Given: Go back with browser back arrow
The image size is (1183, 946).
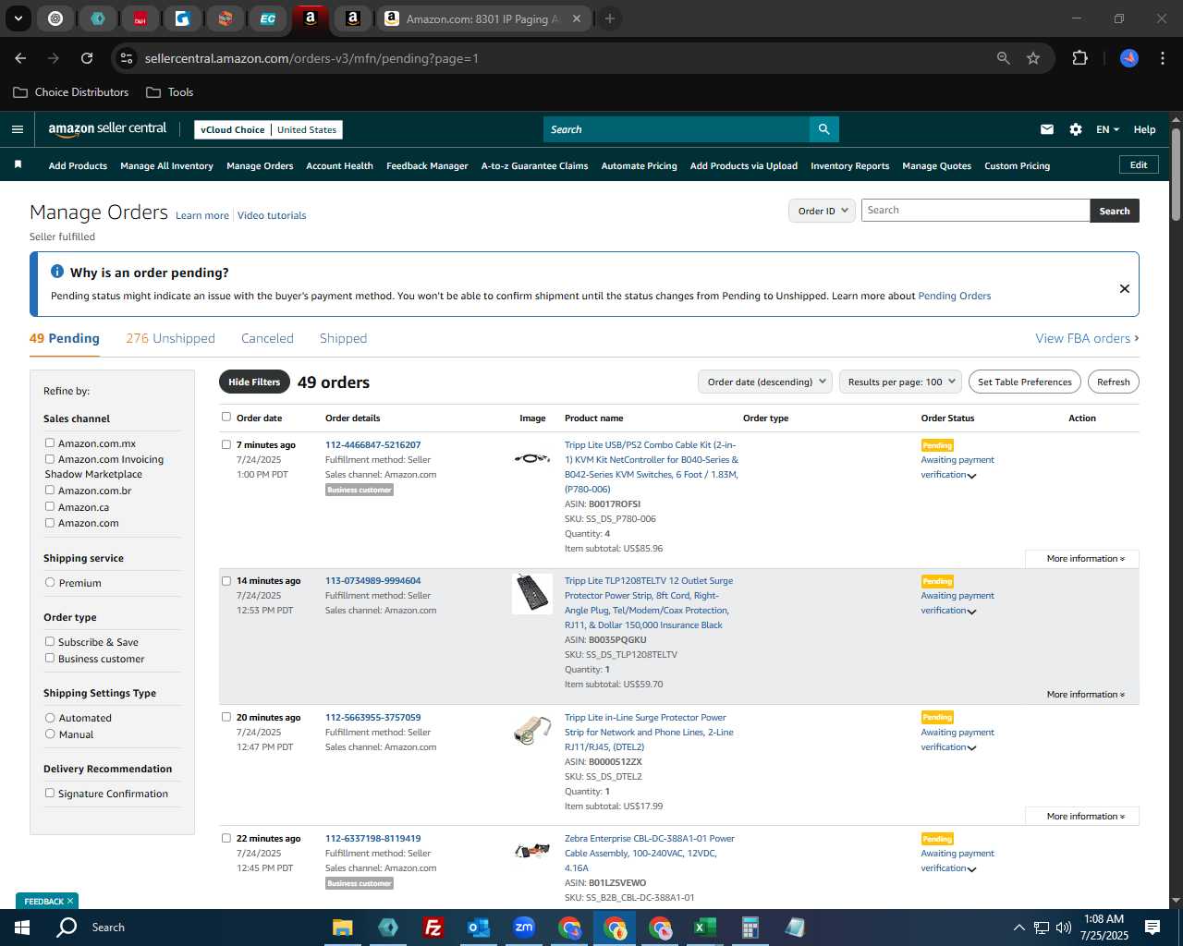Looking at the screenshot, I should tap(20, 58).
